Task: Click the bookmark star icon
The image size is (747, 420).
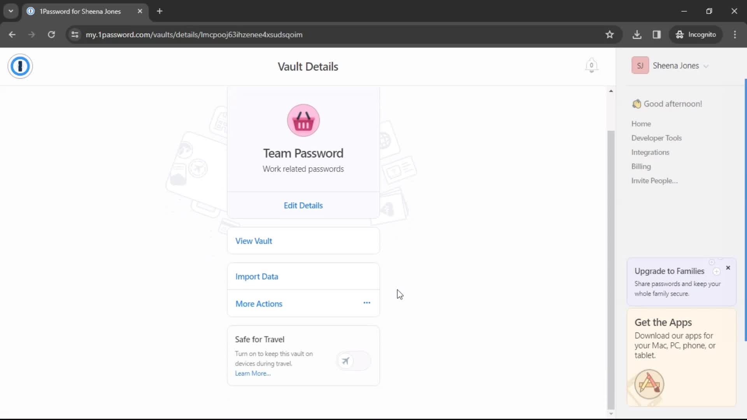Action: (610, 34)
